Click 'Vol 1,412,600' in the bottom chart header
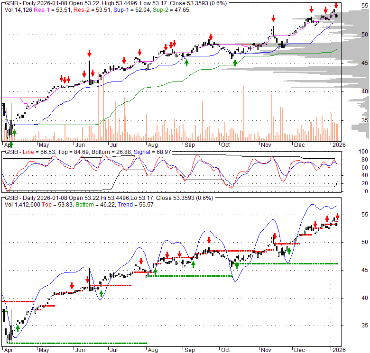Image resolution: width=370 pixels, height=353 pixels. coord(22,205)
